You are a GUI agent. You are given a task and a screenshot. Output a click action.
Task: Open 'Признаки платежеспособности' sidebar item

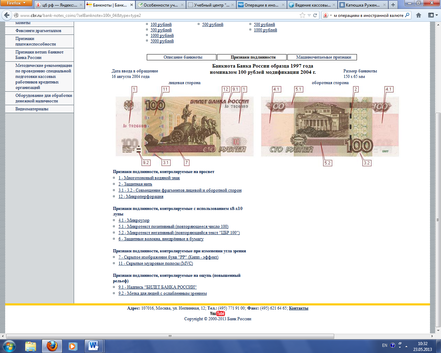35,41
